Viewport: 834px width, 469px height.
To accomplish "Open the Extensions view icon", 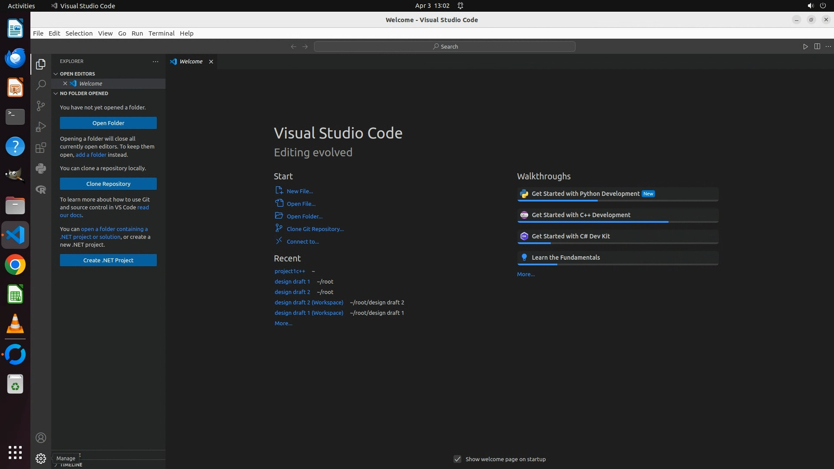I will (41, 148).
